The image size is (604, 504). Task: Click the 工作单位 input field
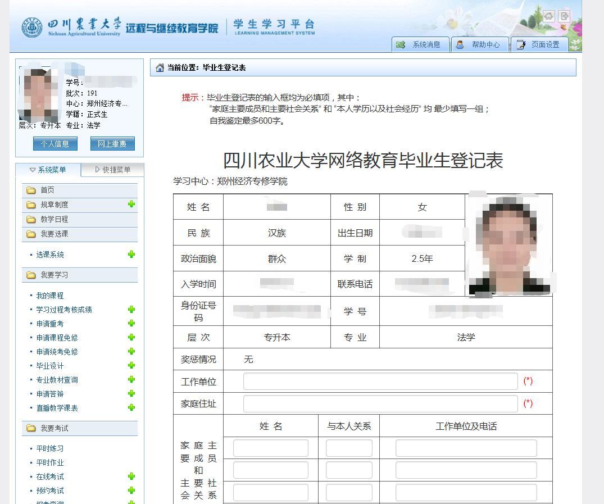[x=380, y=382]
